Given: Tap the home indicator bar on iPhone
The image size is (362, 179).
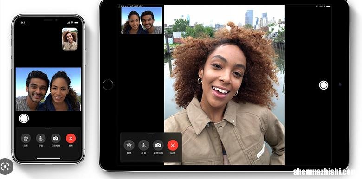Looking at the screenshot, I should coord(48,158).
